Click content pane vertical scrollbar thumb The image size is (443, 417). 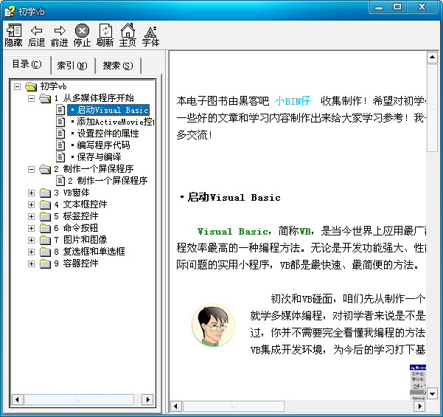432,108
